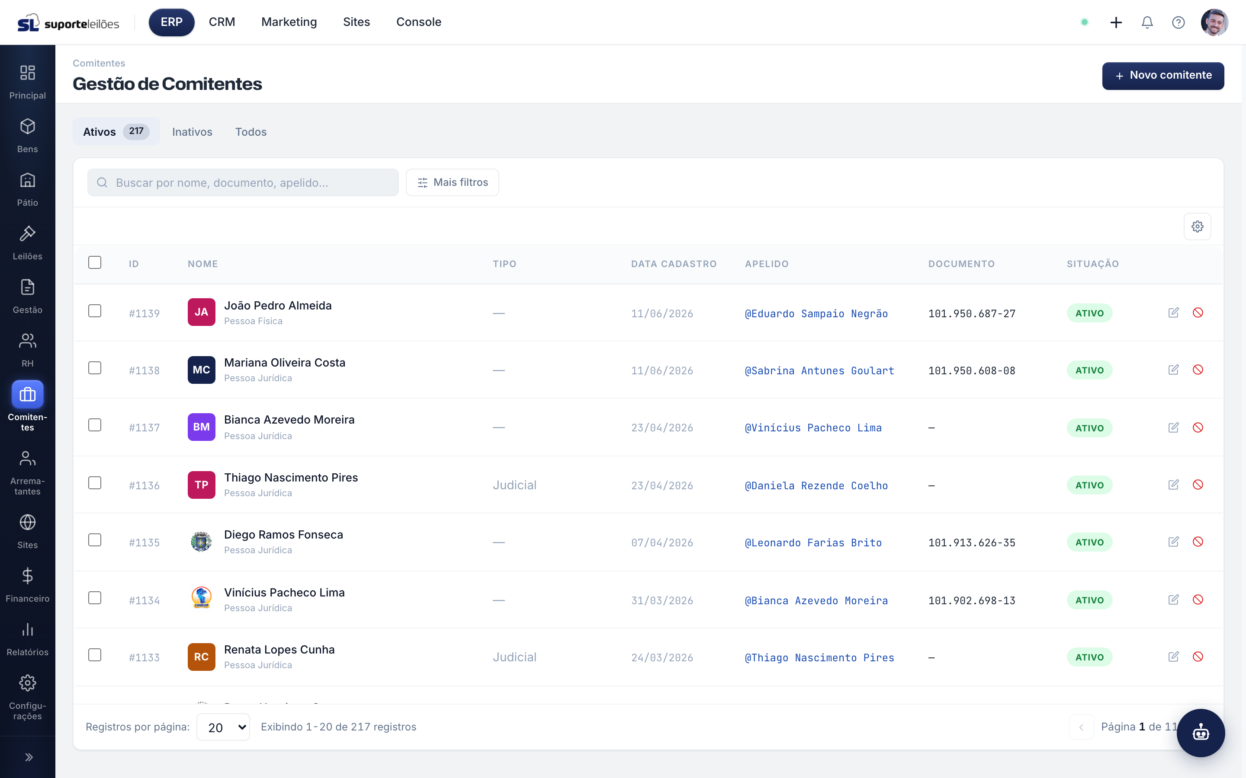1246x778 pixels.
Task: Edit João Pedro Almeida's record
Action: [x=1173, y=312]
